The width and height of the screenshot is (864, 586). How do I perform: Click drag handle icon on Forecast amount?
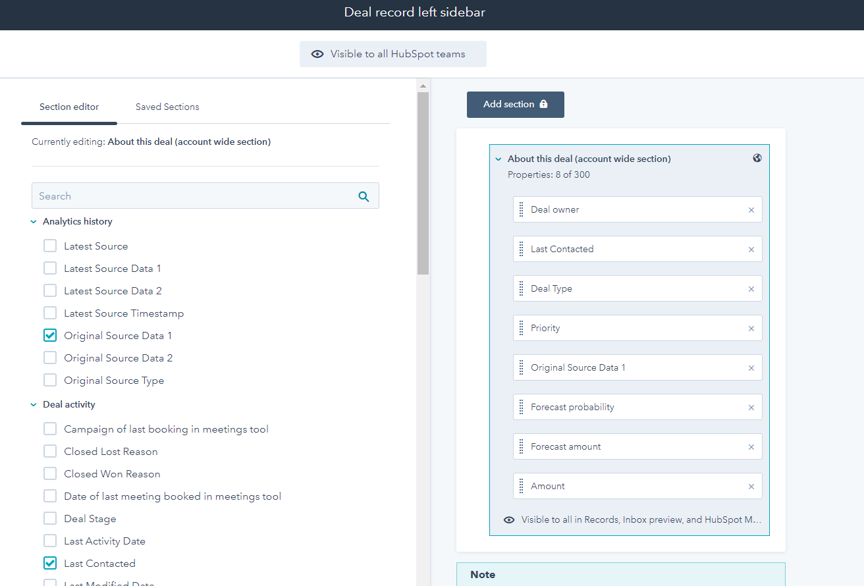tap(522, 446)
